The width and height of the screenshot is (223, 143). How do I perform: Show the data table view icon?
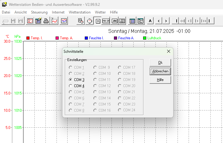tap(132, 21)
